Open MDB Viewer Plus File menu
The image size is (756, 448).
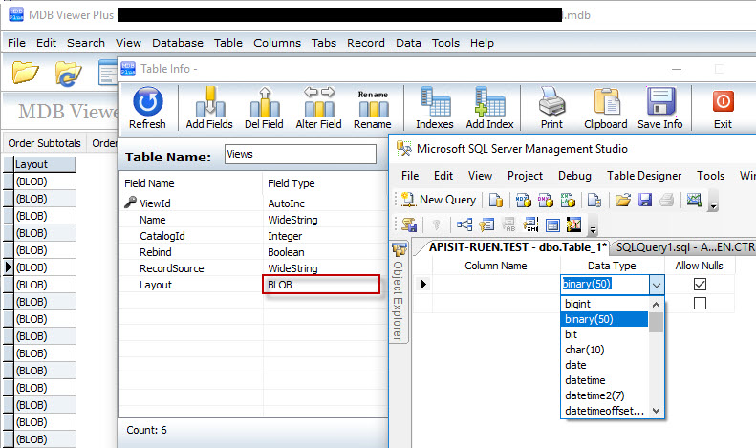(x=16, y=43)
